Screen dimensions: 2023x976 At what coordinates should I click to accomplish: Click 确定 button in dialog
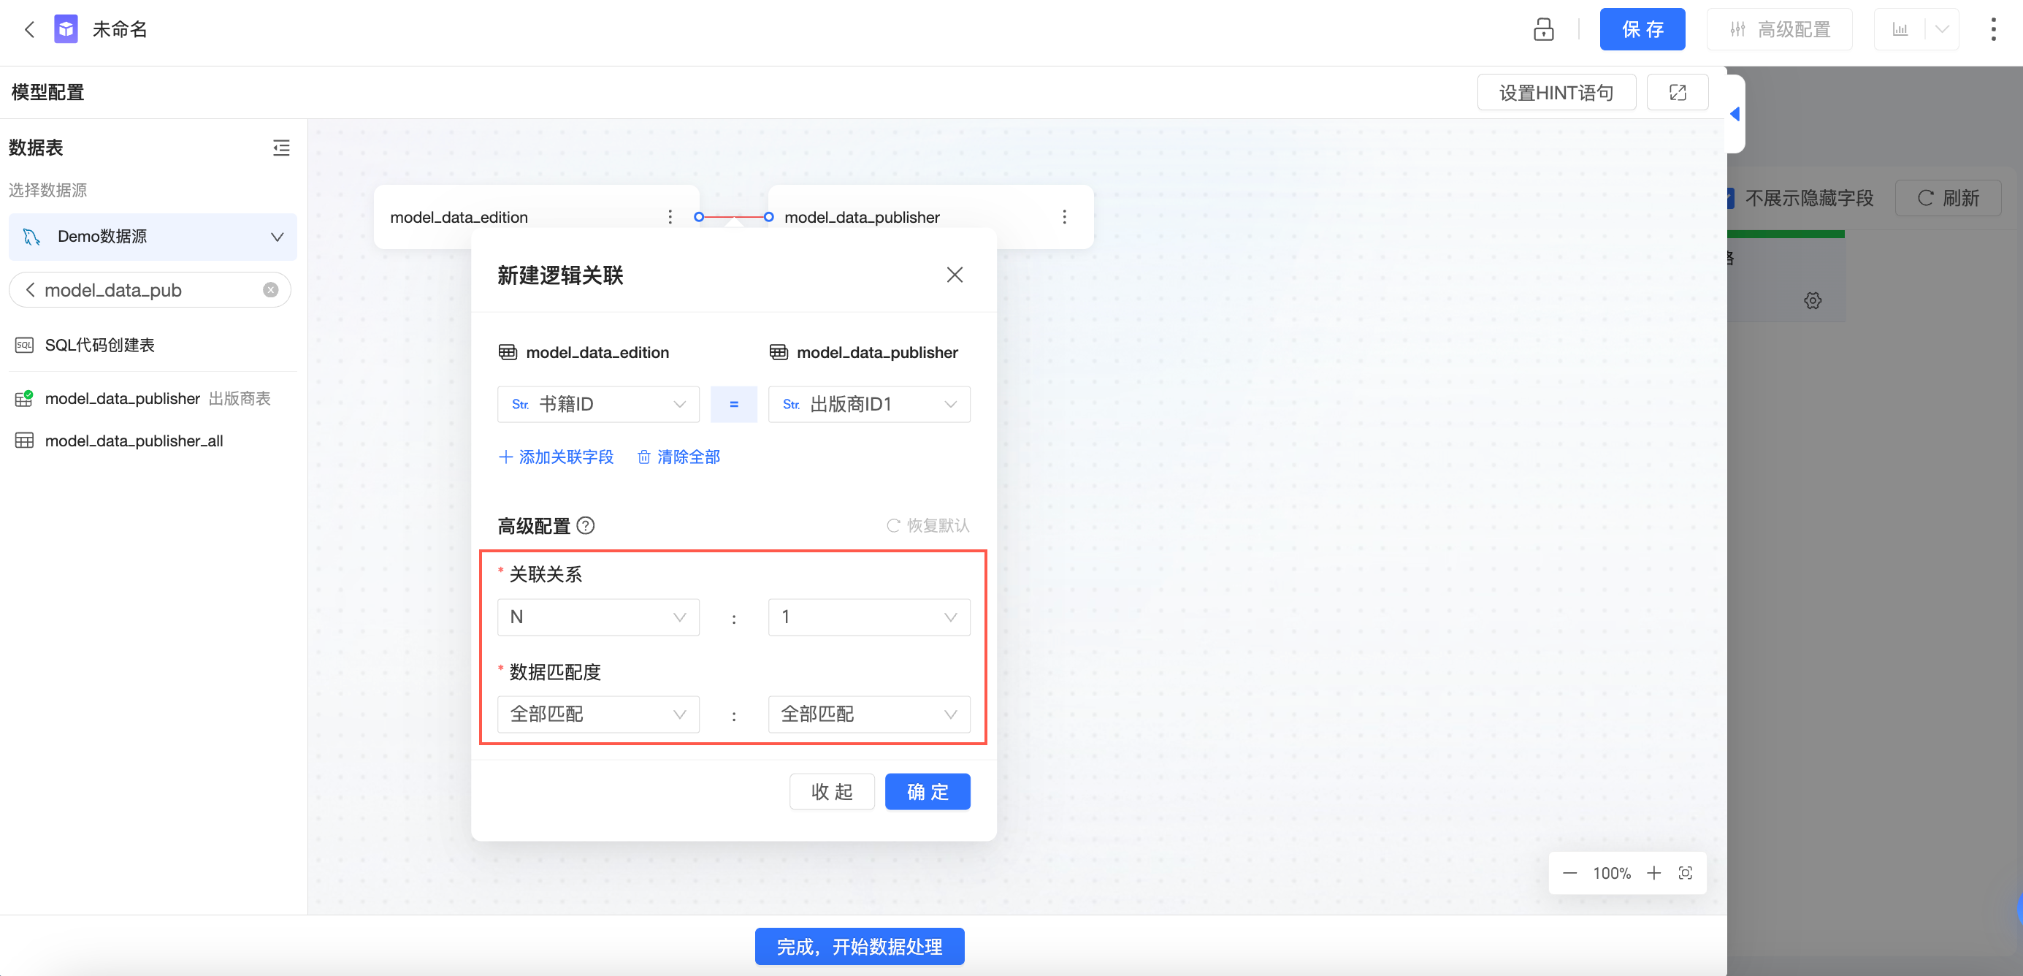tap(927, 791)
